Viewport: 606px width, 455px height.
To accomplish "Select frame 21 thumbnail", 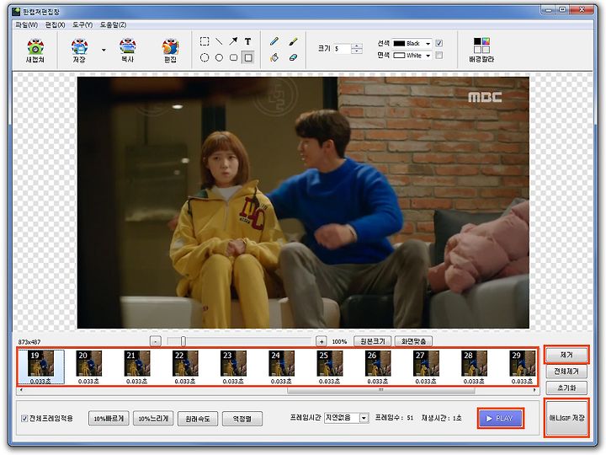I will 137,367.
